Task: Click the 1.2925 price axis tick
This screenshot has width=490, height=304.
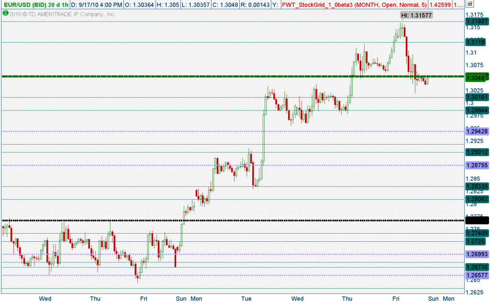Action: coord(474,141)
